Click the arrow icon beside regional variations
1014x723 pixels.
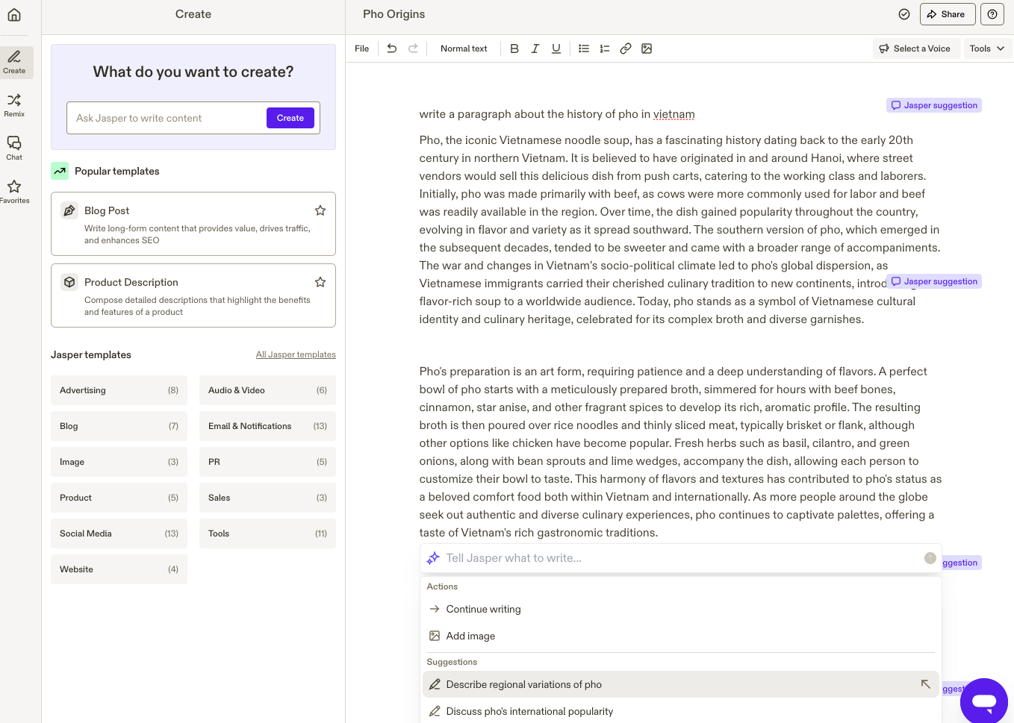pyautogui.click(x=925, y=684)
